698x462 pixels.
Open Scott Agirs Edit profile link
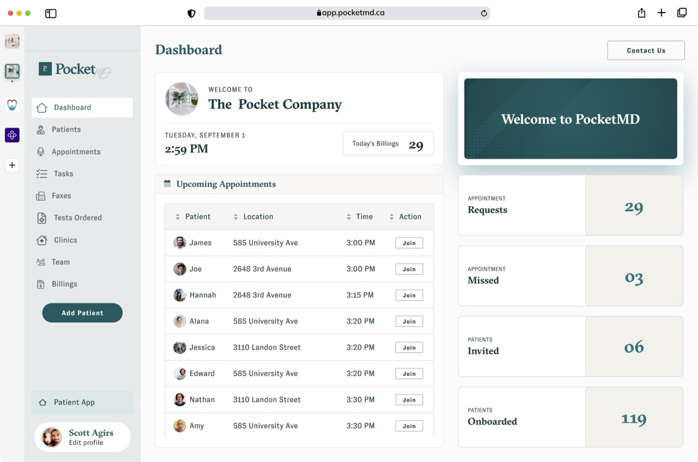[86, 443]
